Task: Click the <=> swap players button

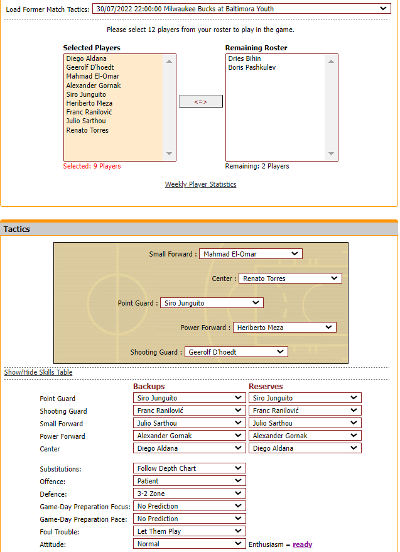Action: pos(201,101)
